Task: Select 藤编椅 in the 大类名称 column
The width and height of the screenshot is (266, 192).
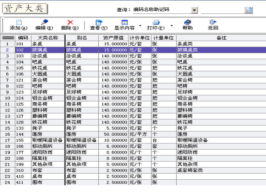Action: (48, 116)
